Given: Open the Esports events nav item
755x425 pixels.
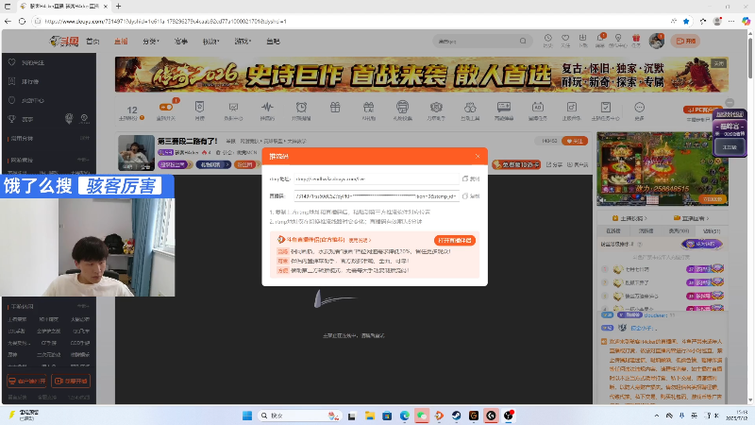Looking at the screenshot, I should pyautogui.click(x=181, y=42).
